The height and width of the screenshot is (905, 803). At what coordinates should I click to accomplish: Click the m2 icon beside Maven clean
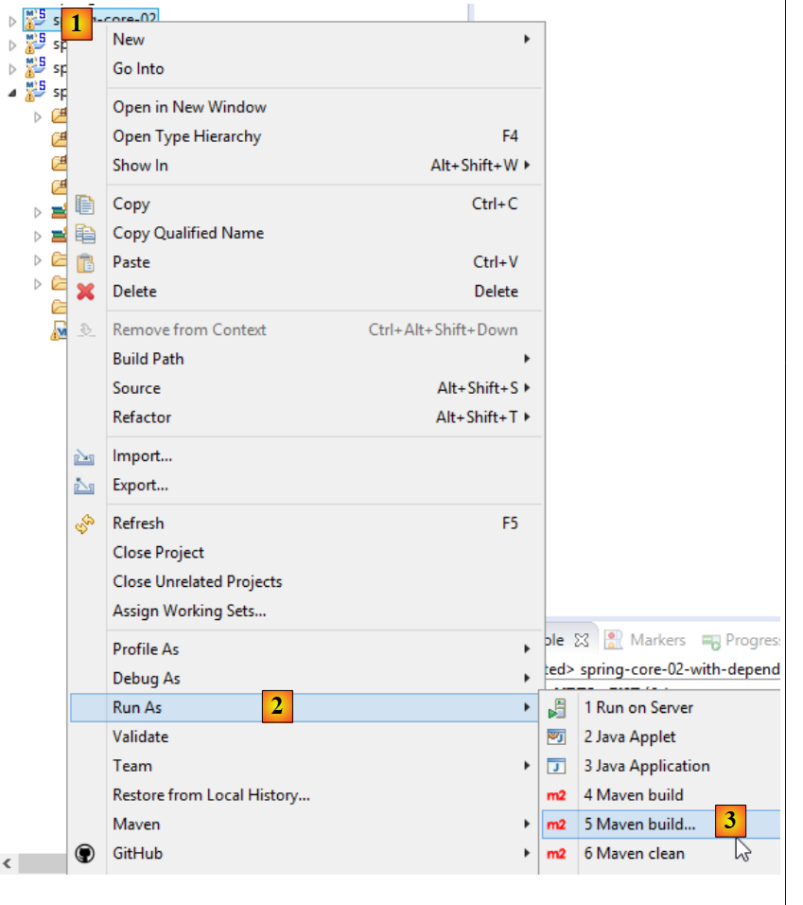[x=556, y=854]
